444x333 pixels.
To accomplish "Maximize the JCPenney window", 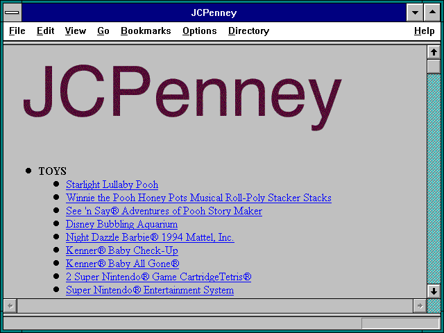I will [432, 12].
